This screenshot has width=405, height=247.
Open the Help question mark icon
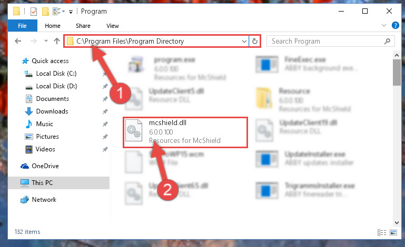coord(395,25)
